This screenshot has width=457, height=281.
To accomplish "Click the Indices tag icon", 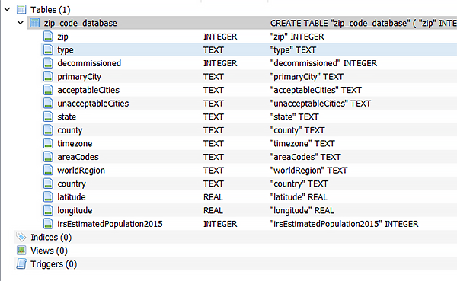I will [21, 237].
